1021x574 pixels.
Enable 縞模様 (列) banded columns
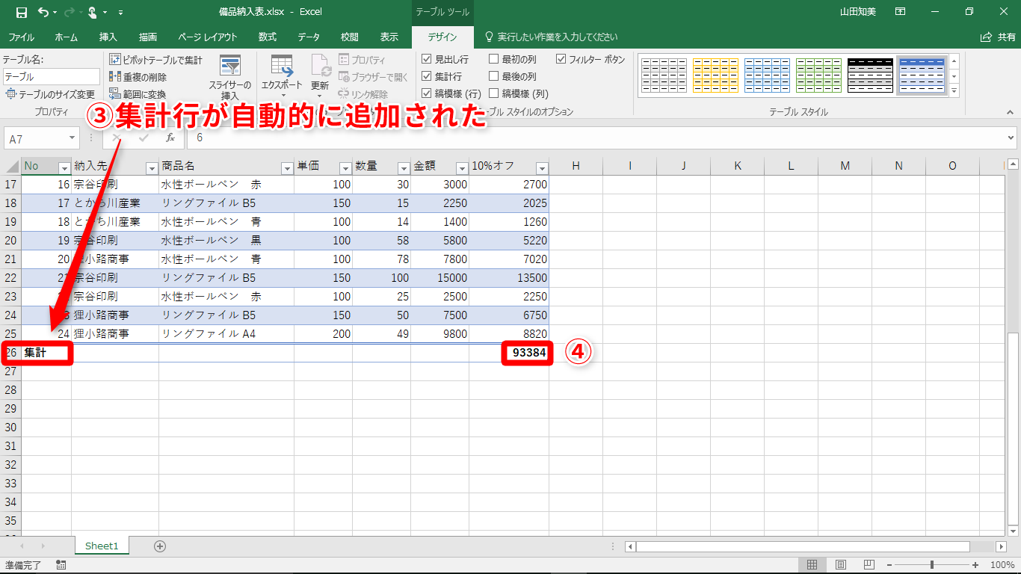pyautogui.click(x=494, y=93)
